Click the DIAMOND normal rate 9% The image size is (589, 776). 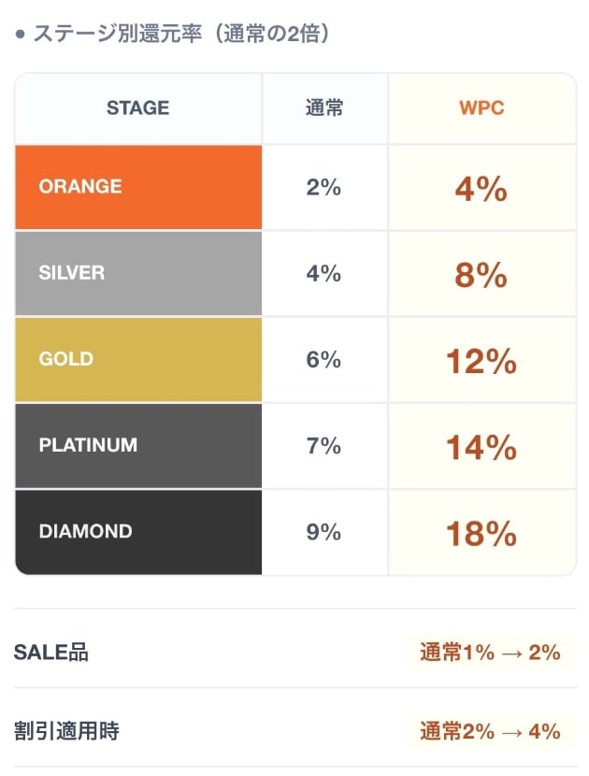[x=323, y=531]
